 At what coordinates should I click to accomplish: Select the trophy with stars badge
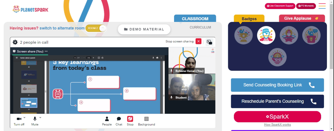coord(243,35)
